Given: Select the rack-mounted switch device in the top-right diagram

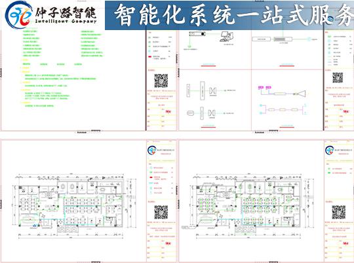Looking at the screenshot, I should (x=283, y=39).
